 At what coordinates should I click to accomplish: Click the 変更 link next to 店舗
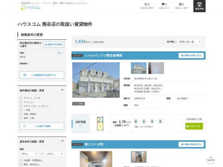point(60,53)
